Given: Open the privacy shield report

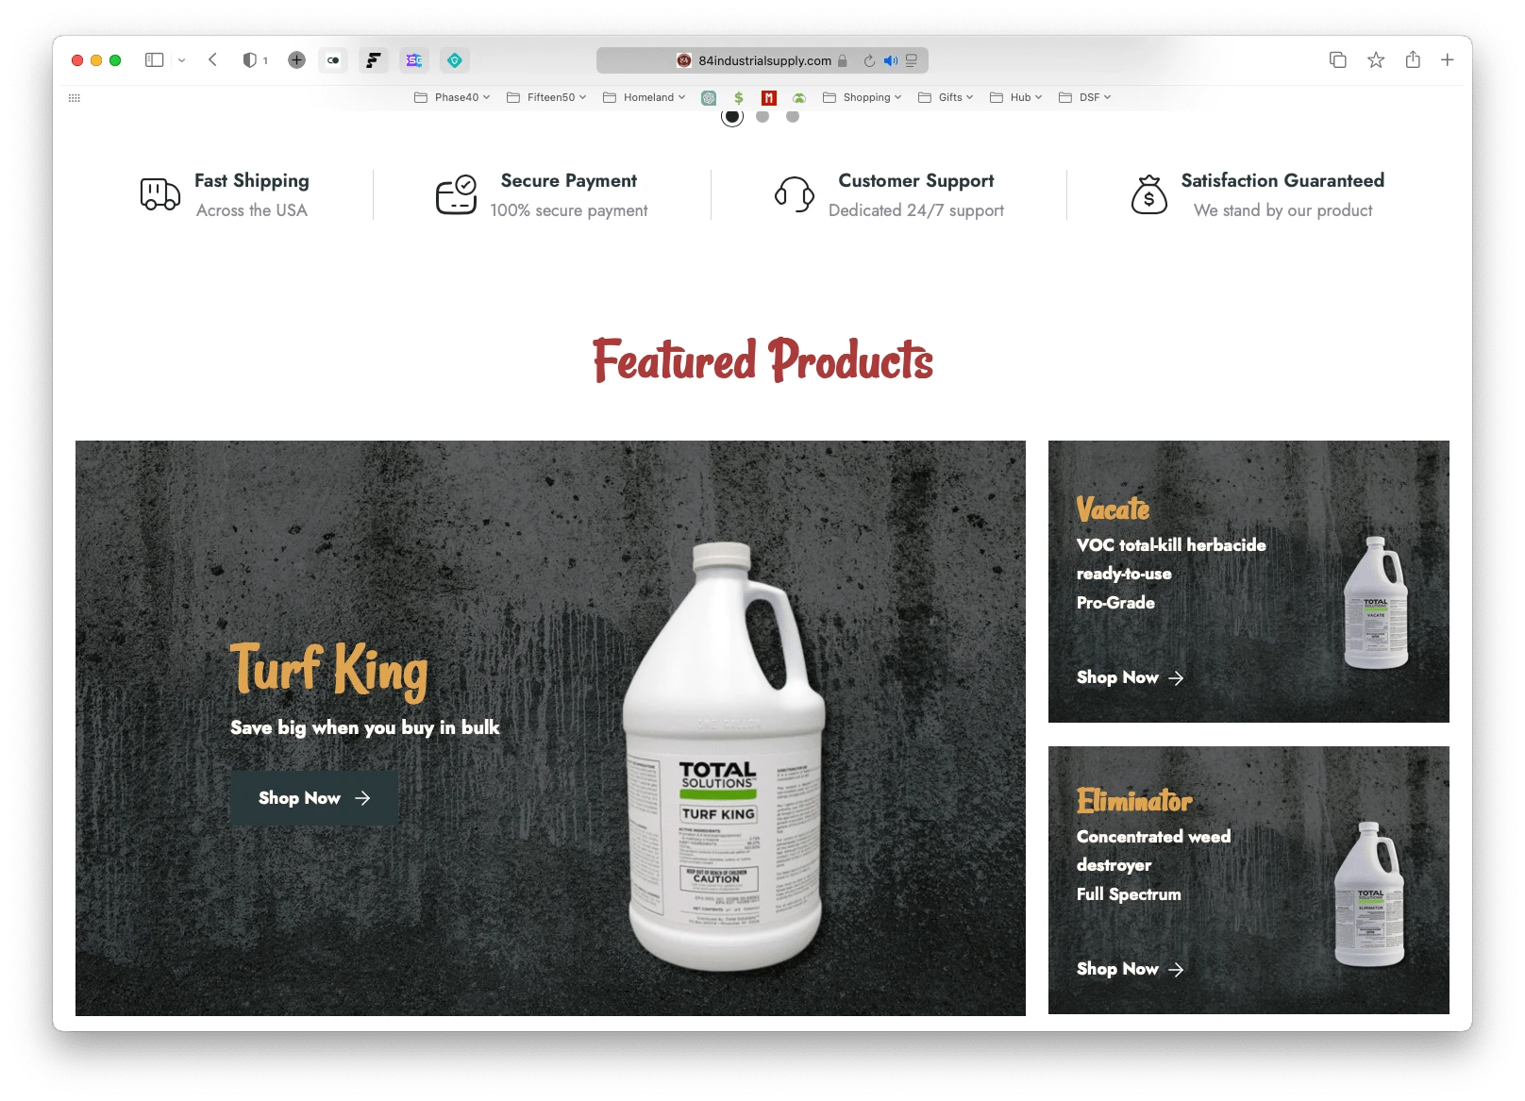Looking at the screenshot, I should [249, 60].
